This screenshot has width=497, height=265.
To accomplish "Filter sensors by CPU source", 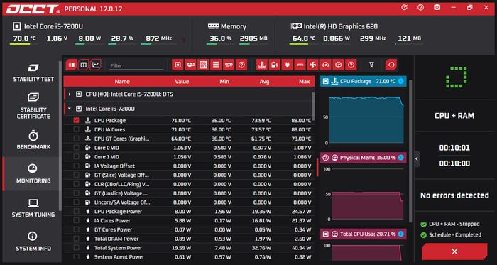I will pyautogui.click(x=177, y=65).
